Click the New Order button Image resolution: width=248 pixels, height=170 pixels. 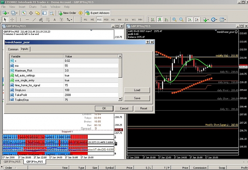(67, 13)
